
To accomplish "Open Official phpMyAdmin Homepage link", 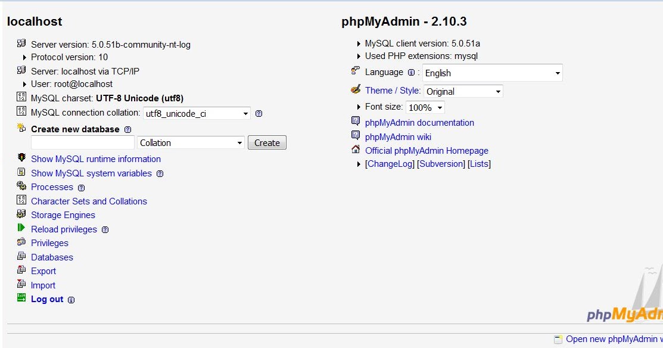I will (x=427, y=151).
